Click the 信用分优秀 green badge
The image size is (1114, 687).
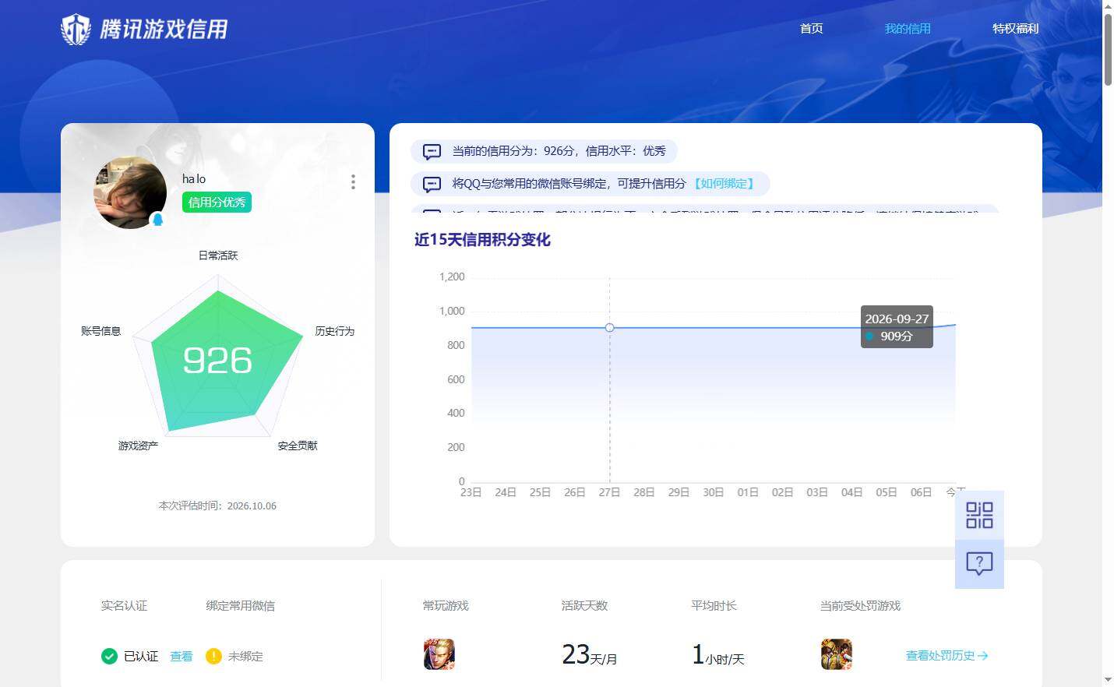[217, 203]
